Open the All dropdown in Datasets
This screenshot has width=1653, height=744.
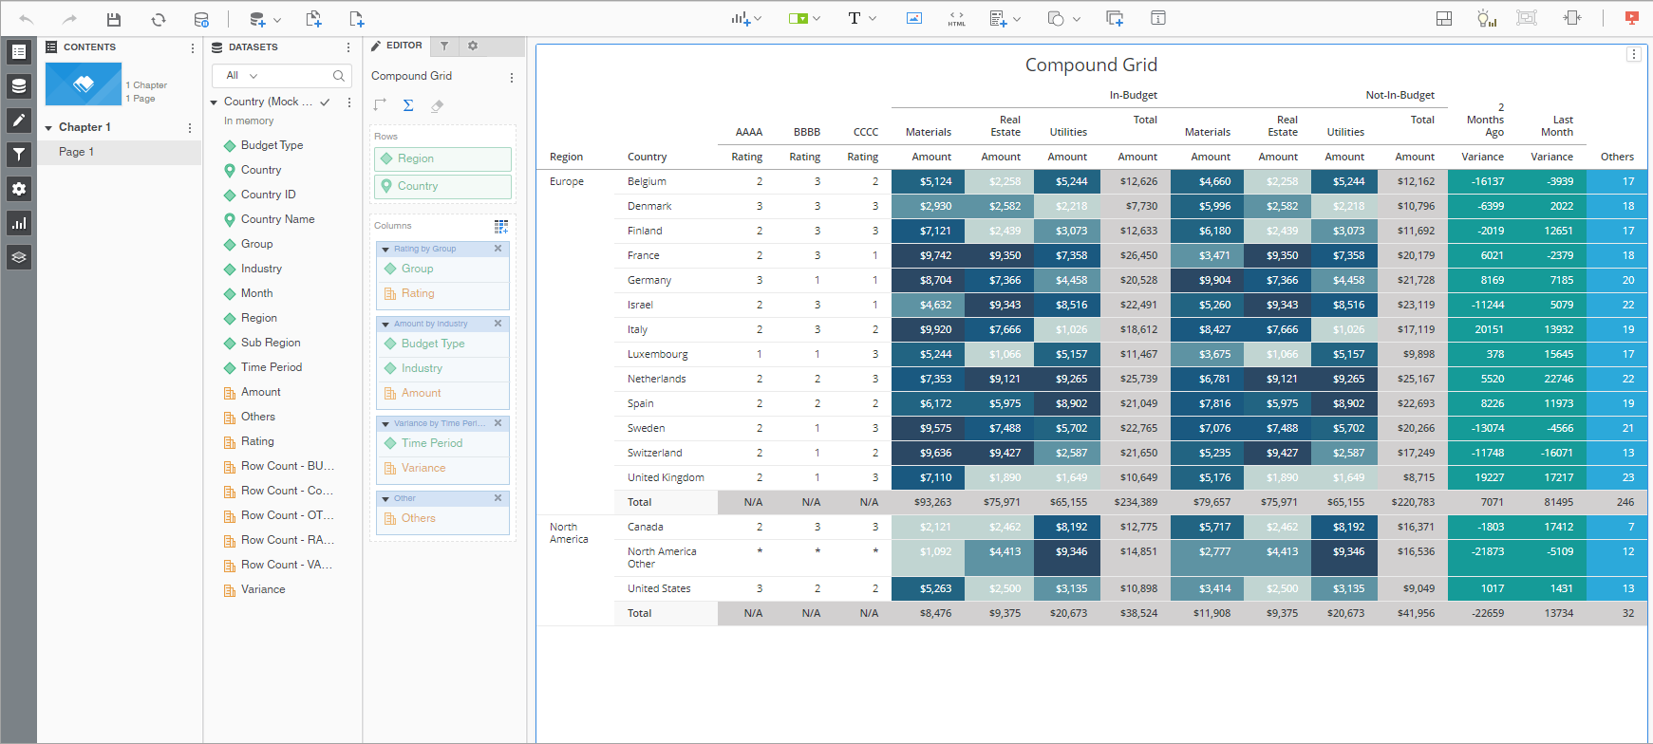point(242,76)
